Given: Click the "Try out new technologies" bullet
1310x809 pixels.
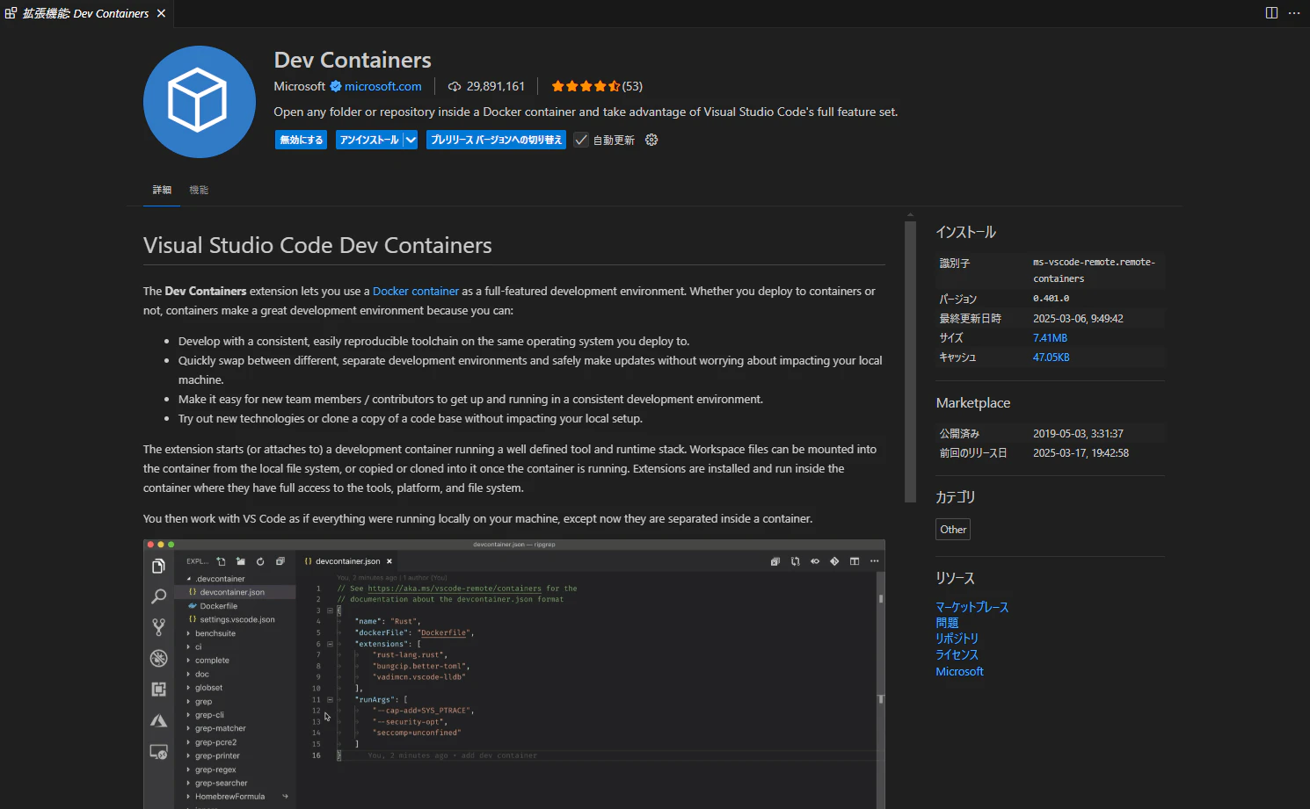Looking at the screenshot, I should coord(411,419).
